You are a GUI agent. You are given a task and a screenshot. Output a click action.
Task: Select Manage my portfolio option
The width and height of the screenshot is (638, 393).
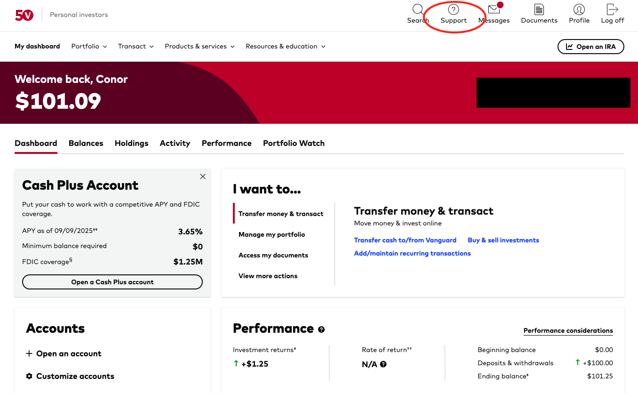pyautogui.click(x=271, y=234)
